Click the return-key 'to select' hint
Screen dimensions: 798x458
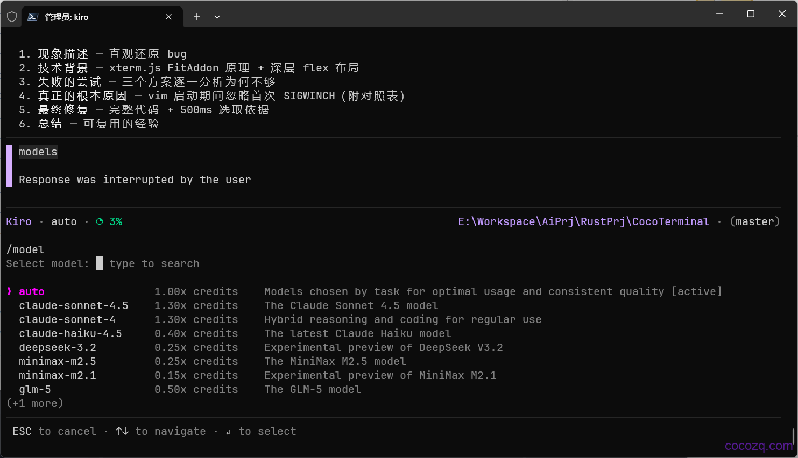(x=261, y=431)
